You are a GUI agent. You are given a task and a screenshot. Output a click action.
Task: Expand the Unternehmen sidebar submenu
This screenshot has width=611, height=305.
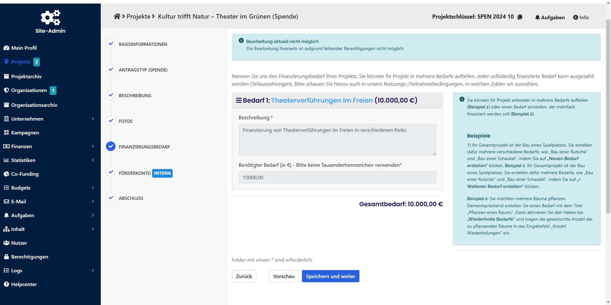click(x=93, y=119)
